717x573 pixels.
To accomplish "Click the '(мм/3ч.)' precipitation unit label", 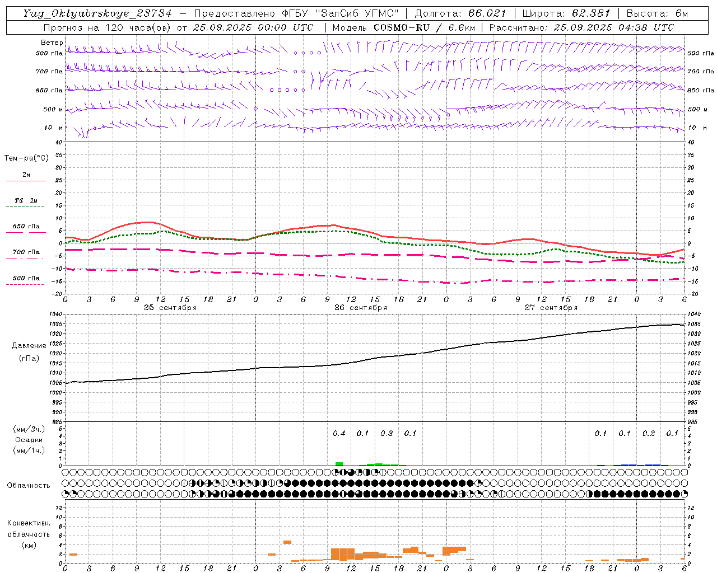I will 29,429.
